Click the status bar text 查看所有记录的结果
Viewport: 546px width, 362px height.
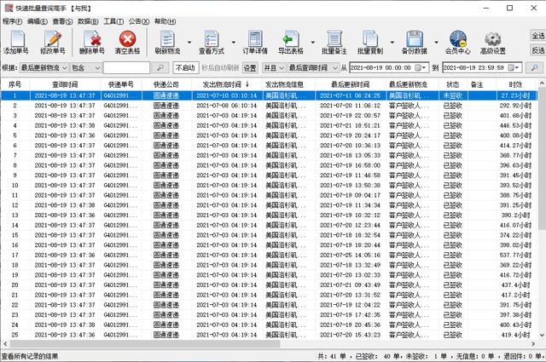tap(30, 356)
